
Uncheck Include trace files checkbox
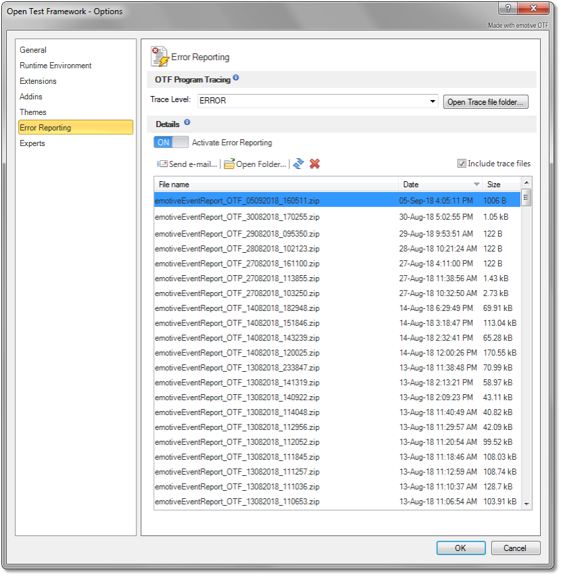pos(462,164)
